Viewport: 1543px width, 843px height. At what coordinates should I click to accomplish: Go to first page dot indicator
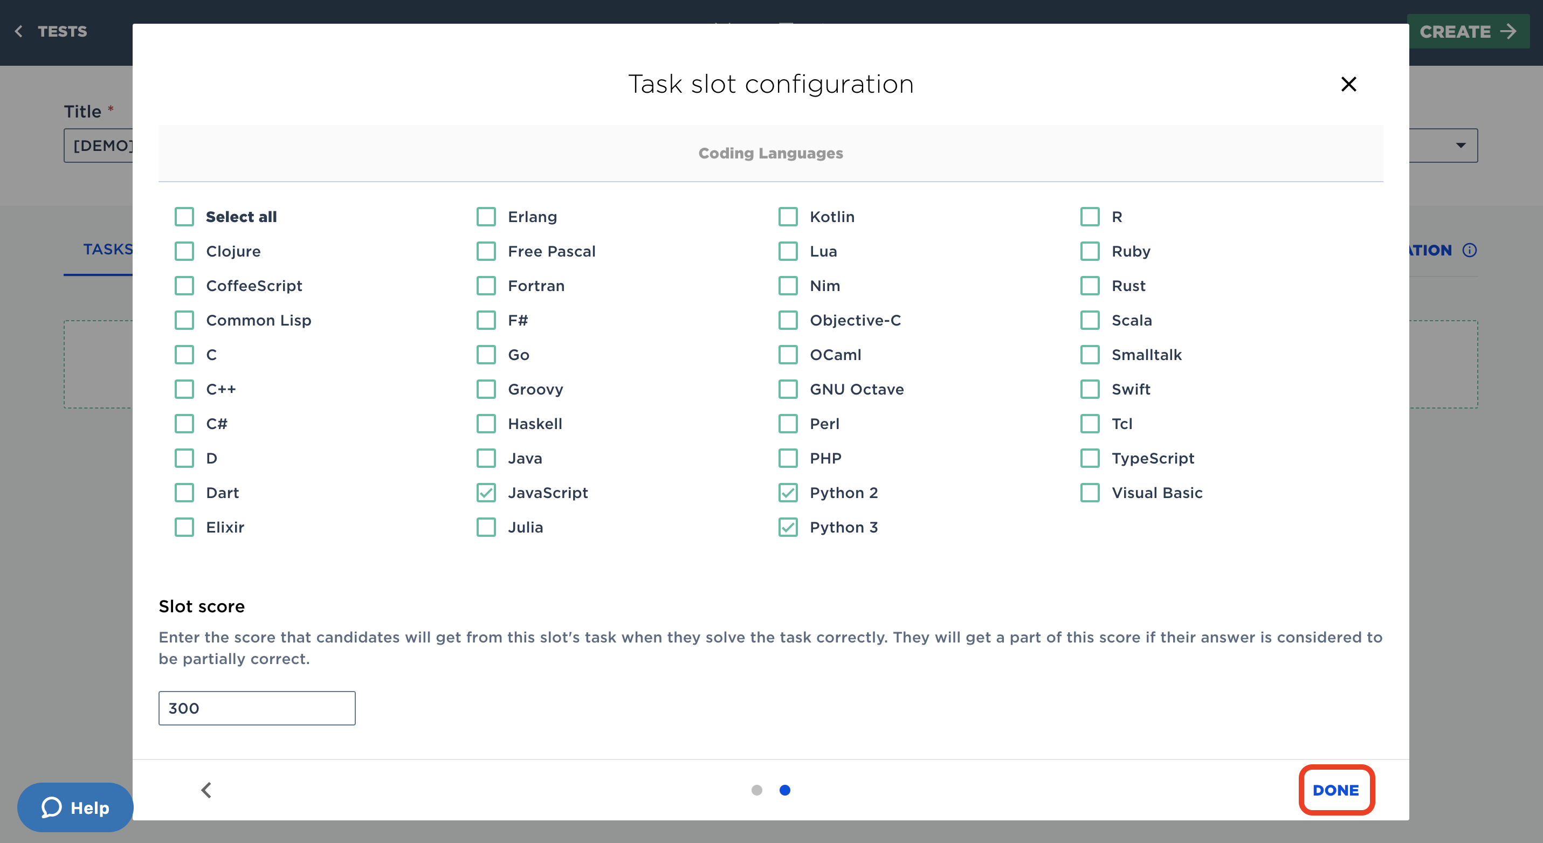(756, 790)
